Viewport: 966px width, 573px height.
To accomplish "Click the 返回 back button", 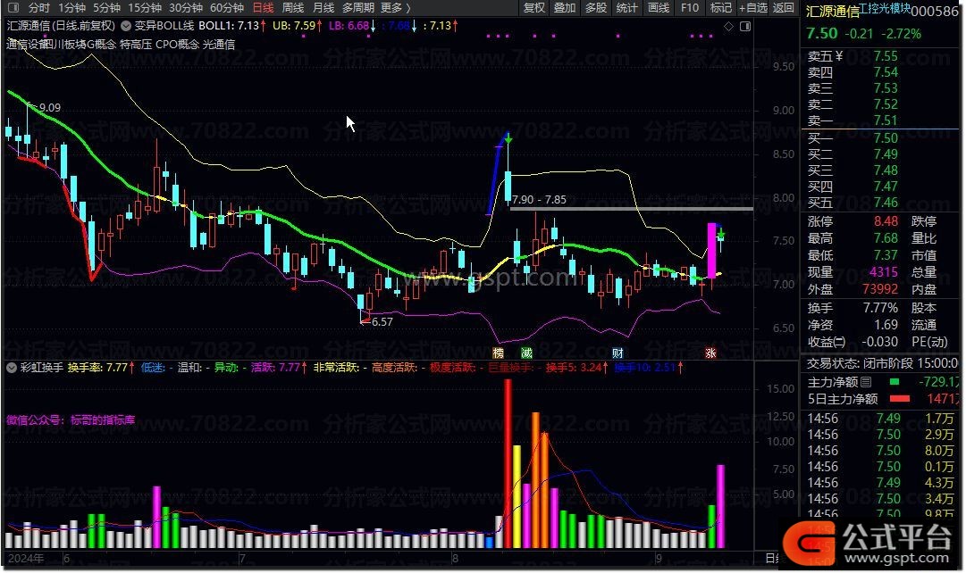I will click(x=783, y=8).
